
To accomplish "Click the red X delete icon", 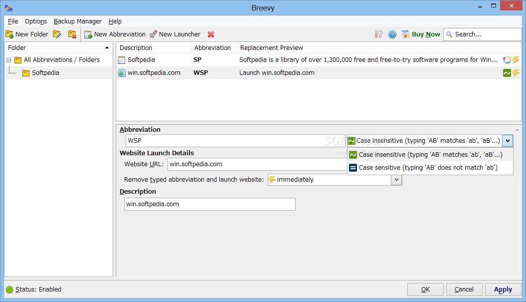I will (211, 34).
